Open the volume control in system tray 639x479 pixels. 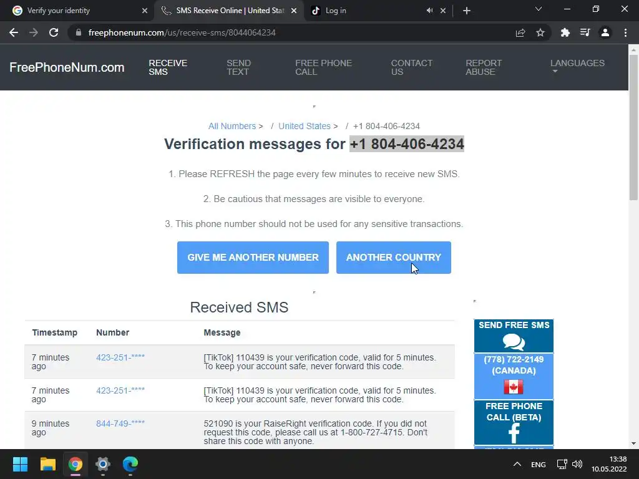tap(577, 464)
